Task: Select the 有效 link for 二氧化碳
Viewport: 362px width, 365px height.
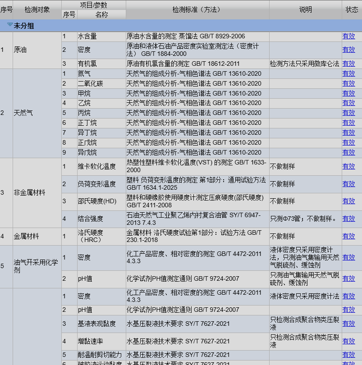Action: coord(348,83)
